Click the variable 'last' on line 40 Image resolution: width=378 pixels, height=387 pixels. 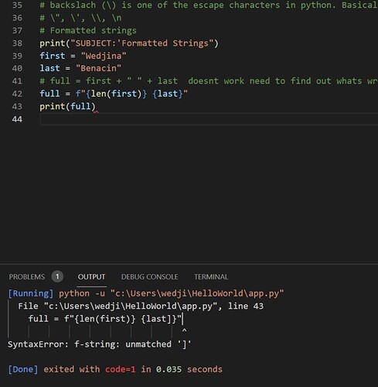click(49, 68)
